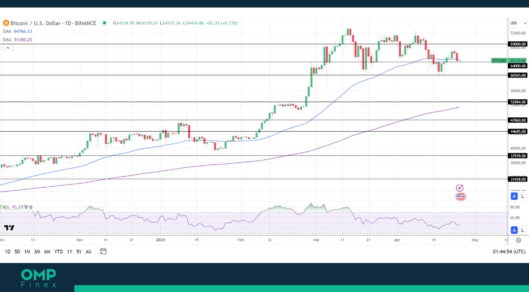Click the 01:44:54 (UTC) timezone clock
Image resolution: width=529 pixels, height=292 pixels.
(x=509, y=252)
